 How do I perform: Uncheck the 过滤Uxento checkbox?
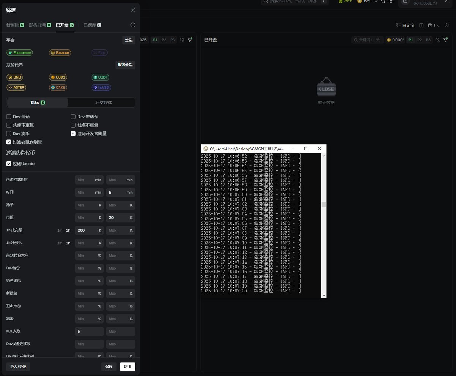click(x=9, y=164)
